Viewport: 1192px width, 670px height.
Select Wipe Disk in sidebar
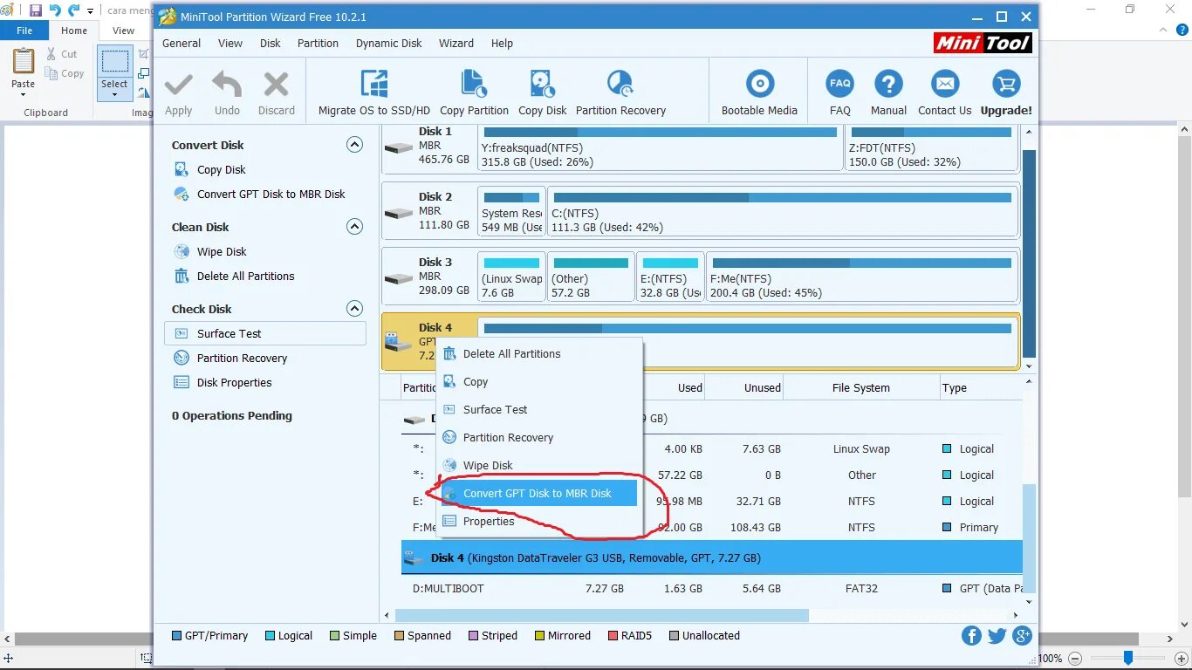click(222, 252)
